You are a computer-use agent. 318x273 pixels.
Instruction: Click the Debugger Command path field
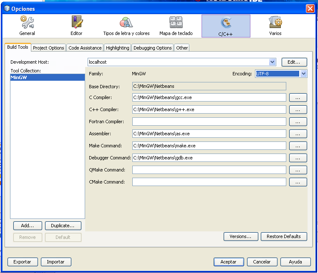click(209, 158)
